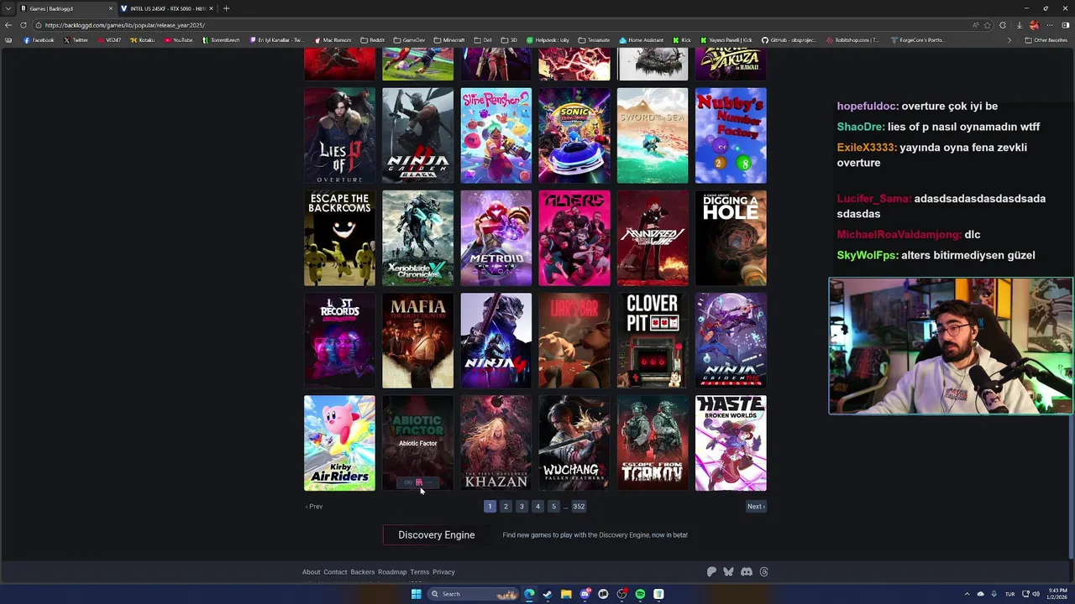
Task: Click the Prev page link
Action: coord(314,507)
